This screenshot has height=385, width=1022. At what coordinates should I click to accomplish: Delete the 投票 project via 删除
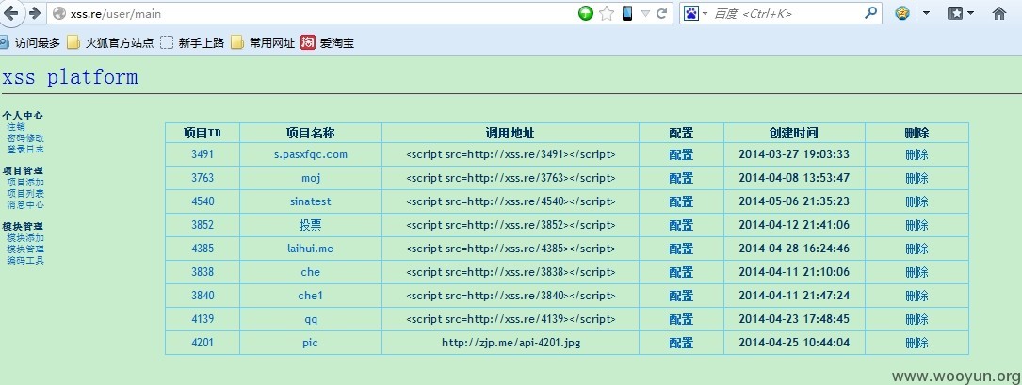click(917, 225)
